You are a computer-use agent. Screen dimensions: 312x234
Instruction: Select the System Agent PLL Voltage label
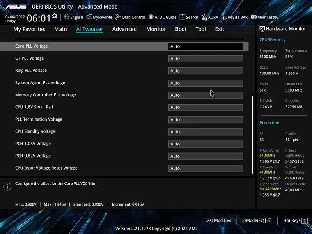click(x=40, y=83)
